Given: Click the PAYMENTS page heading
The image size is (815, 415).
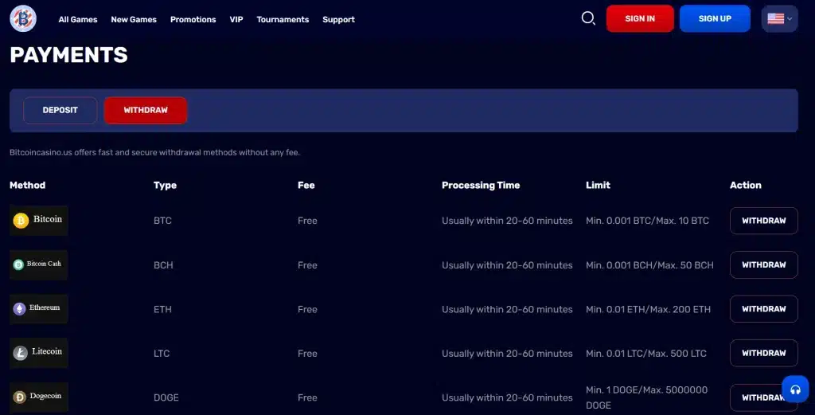Looking at the screenshot, I should click(68, 55).
